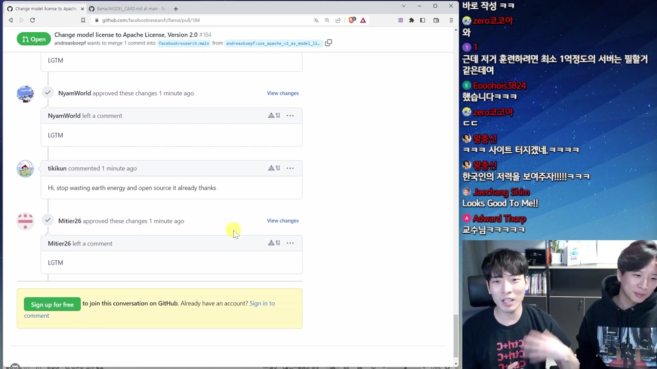The width and height of the screenshot is (657, 369).
Task: Click the tip icon on tikikun's comment
Action: point(274,168)
